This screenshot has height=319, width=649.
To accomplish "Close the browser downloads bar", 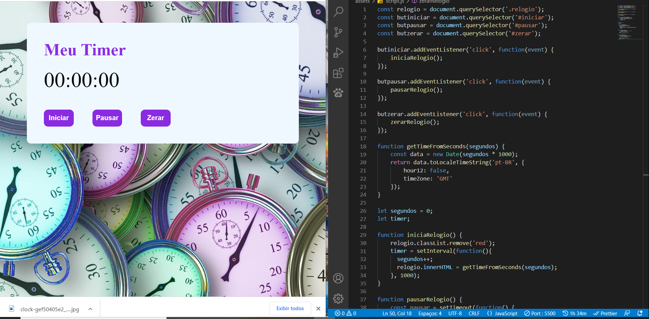I will tap(318, 308).
